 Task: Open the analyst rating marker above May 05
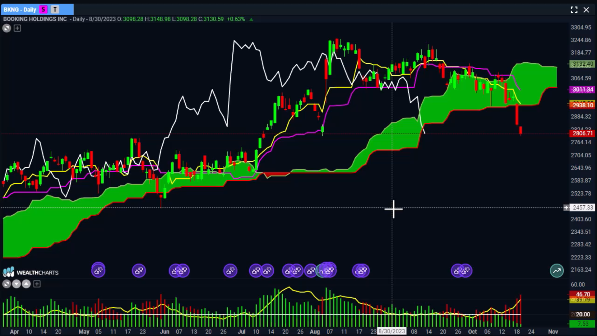coord(98,271)
